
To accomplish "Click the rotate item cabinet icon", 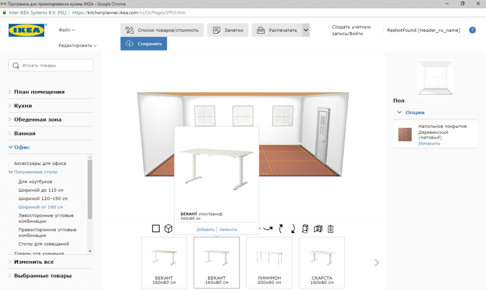I will [305, 228].
